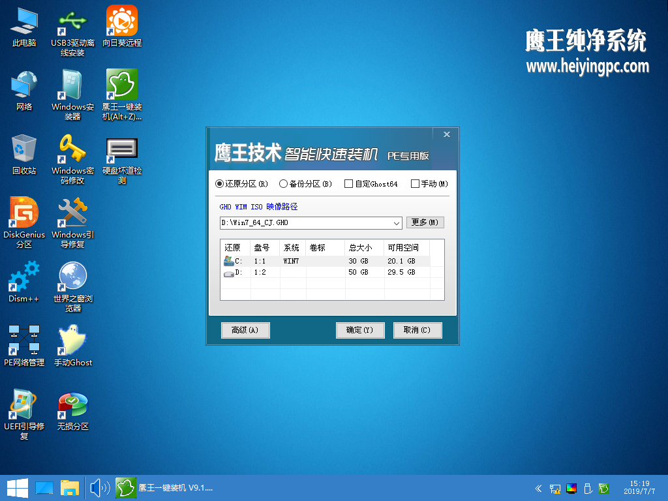
Task: Select the D: 1:2 partition row
Action: (x=326, y=272)
